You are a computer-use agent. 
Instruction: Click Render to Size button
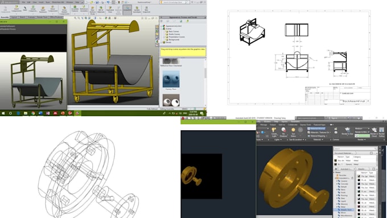347,131
